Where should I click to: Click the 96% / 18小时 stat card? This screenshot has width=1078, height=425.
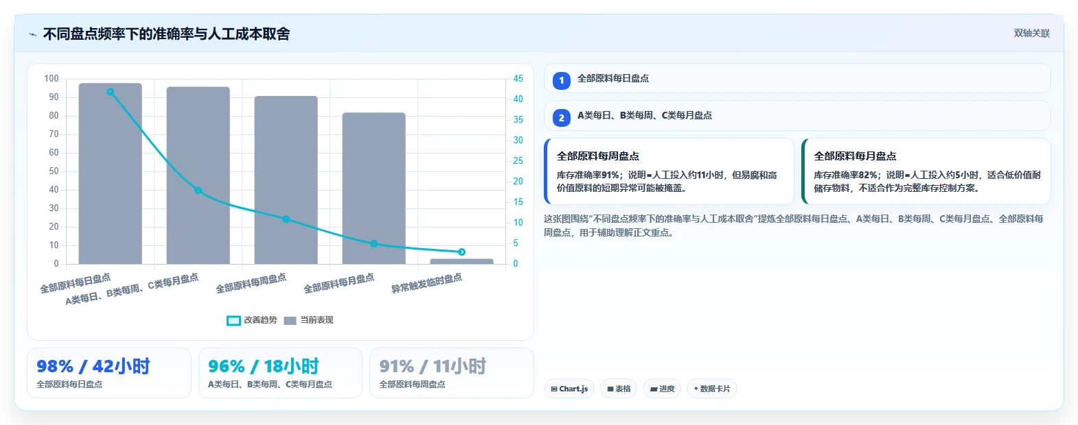pyautogui.click(x=280, y=373)
